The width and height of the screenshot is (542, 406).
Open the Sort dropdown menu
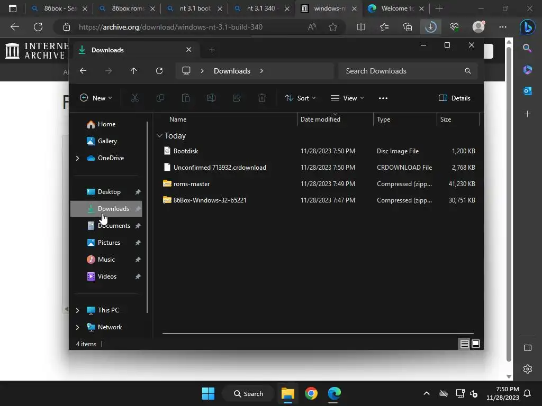pos(300,98)
